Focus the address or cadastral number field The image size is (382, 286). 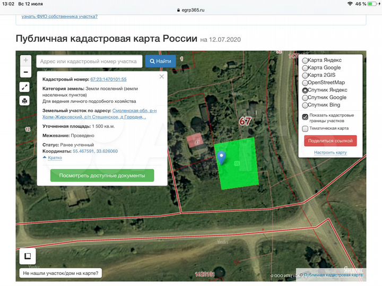[89, 61]
